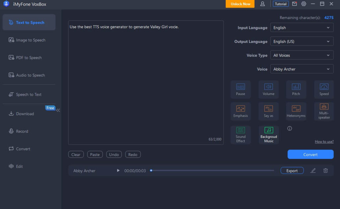Viewport: 340px width, 209px height.
Task: Open the mail notifications icon
Action: coord(295,4)
